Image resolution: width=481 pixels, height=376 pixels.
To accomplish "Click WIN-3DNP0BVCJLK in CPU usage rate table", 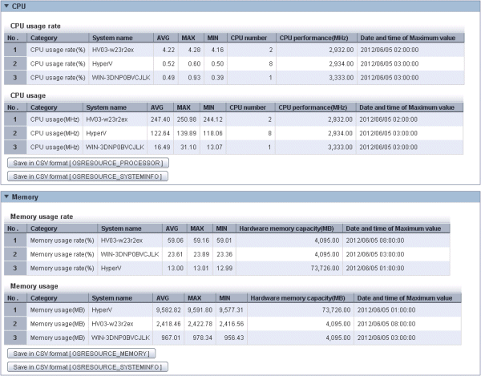I will click(x=121, y=78).
